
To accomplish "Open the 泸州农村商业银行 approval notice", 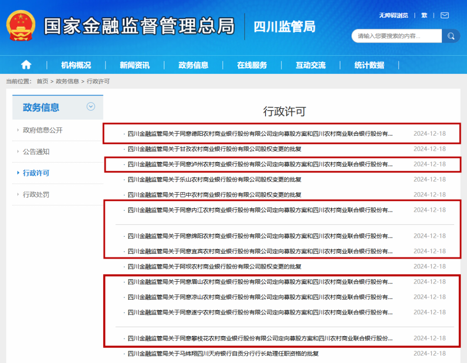I will click(x=260, y=164).
